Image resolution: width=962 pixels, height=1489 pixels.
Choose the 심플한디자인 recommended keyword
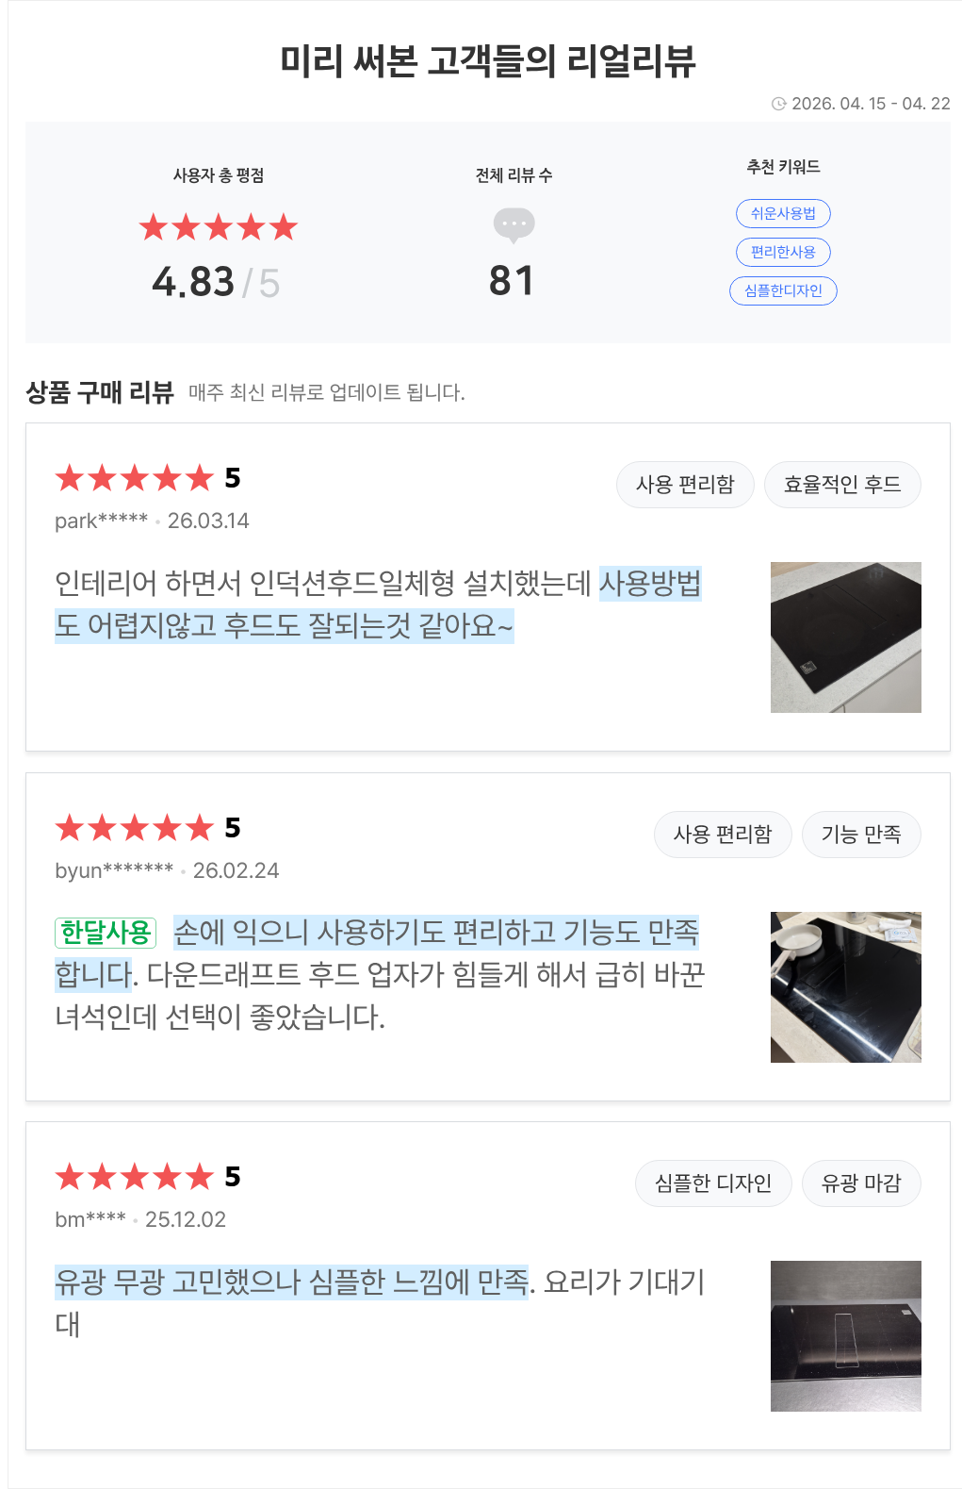click(783, 291)
